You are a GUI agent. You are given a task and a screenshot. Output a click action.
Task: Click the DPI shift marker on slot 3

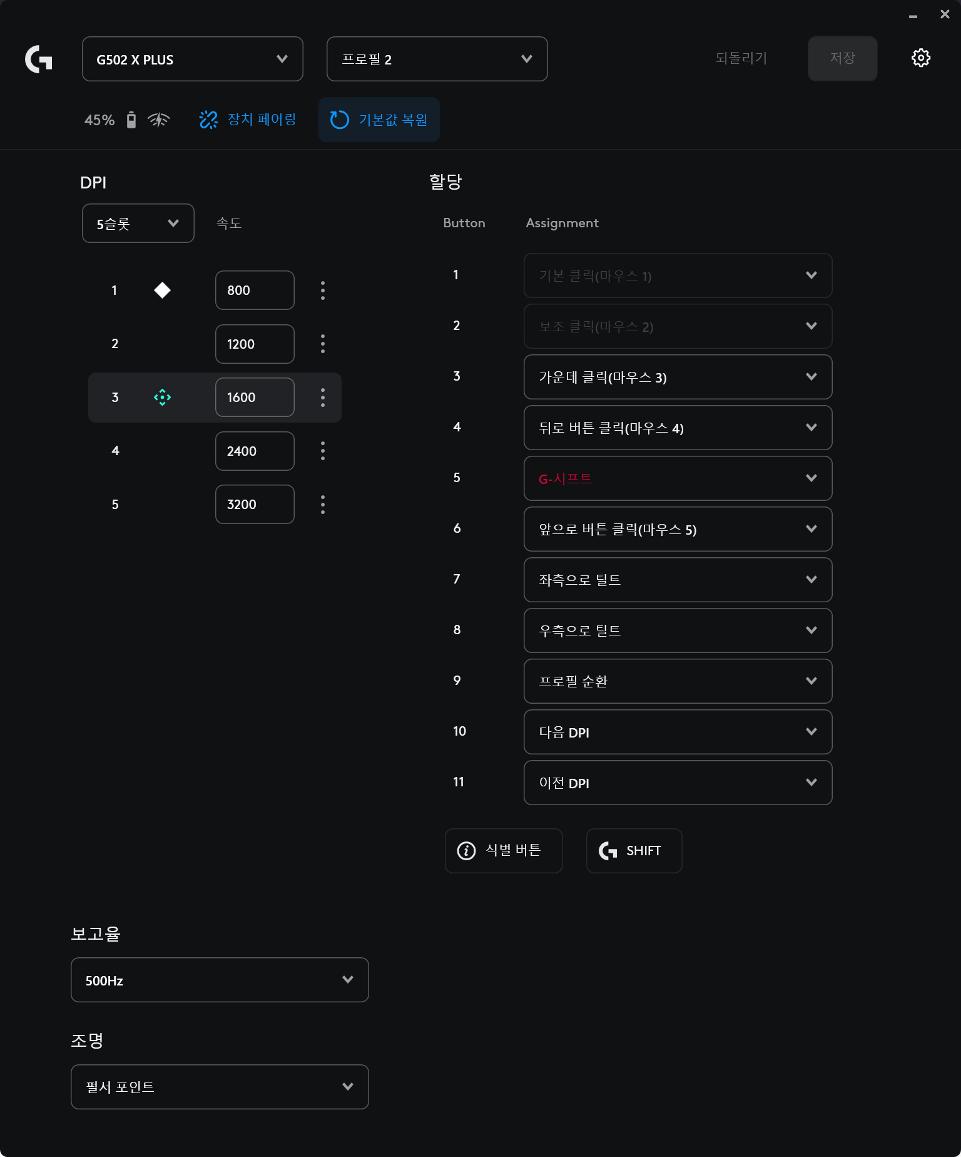[x=162, y=398]
